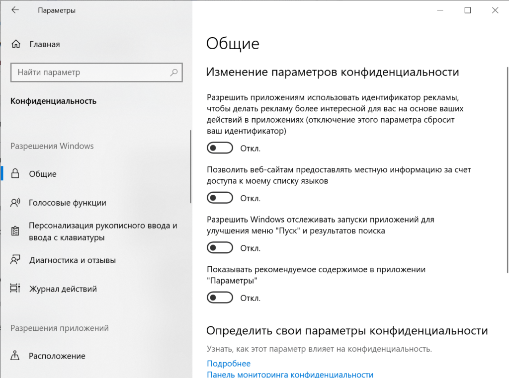The height and width of the screenshot is (378, 509).
Task: Click the clipboard icon for Персонализация рукописного ввода
Action: (x=15, y=231)
